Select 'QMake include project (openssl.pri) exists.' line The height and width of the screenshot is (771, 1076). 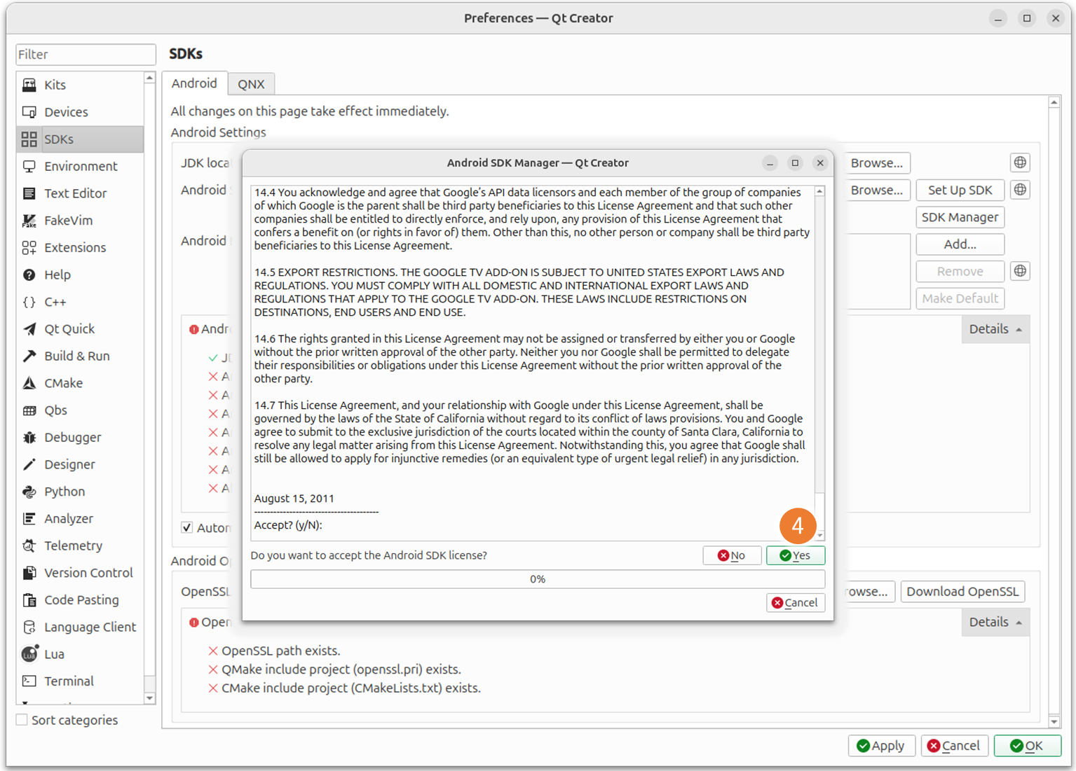pyautogui.click(x=341, y=669)
